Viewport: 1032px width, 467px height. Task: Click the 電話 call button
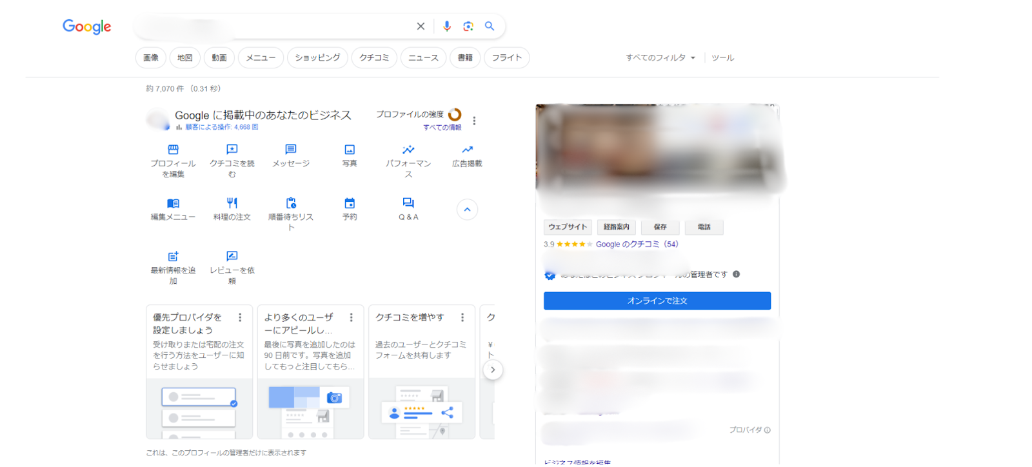(x=704, y=227)
